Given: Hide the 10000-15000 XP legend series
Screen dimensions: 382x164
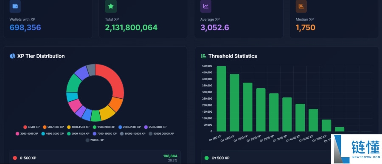Looking at the screenshot, I should click(133, 133).
